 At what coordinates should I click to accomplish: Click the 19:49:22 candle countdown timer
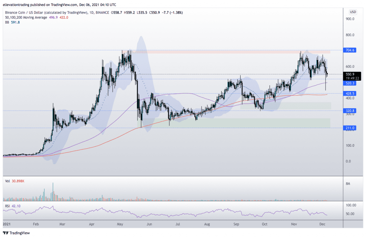tap(352, 79)
